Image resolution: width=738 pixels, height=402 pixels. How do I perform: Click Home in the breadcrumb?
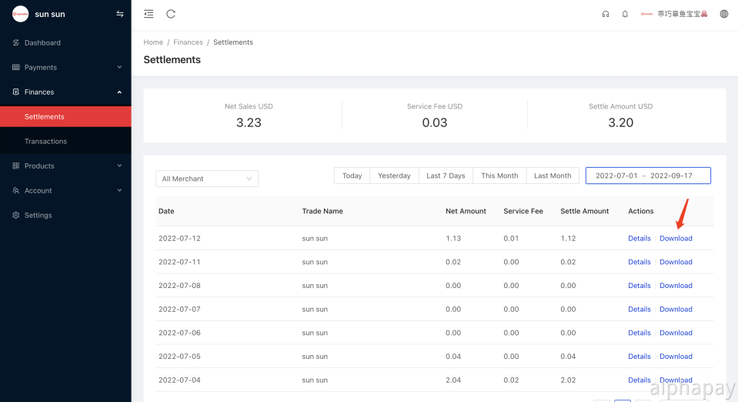tap(153, 42)
